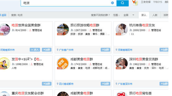Click the 搜索不到我的群？ link

tap(100, 15)
